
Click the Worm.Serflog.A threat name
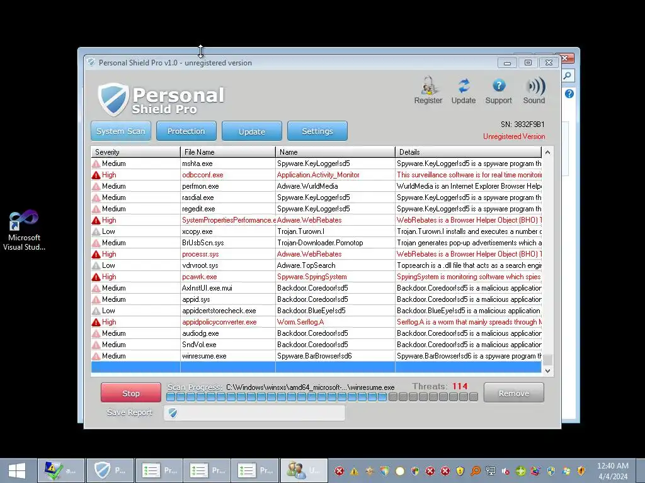pos(300,322)
